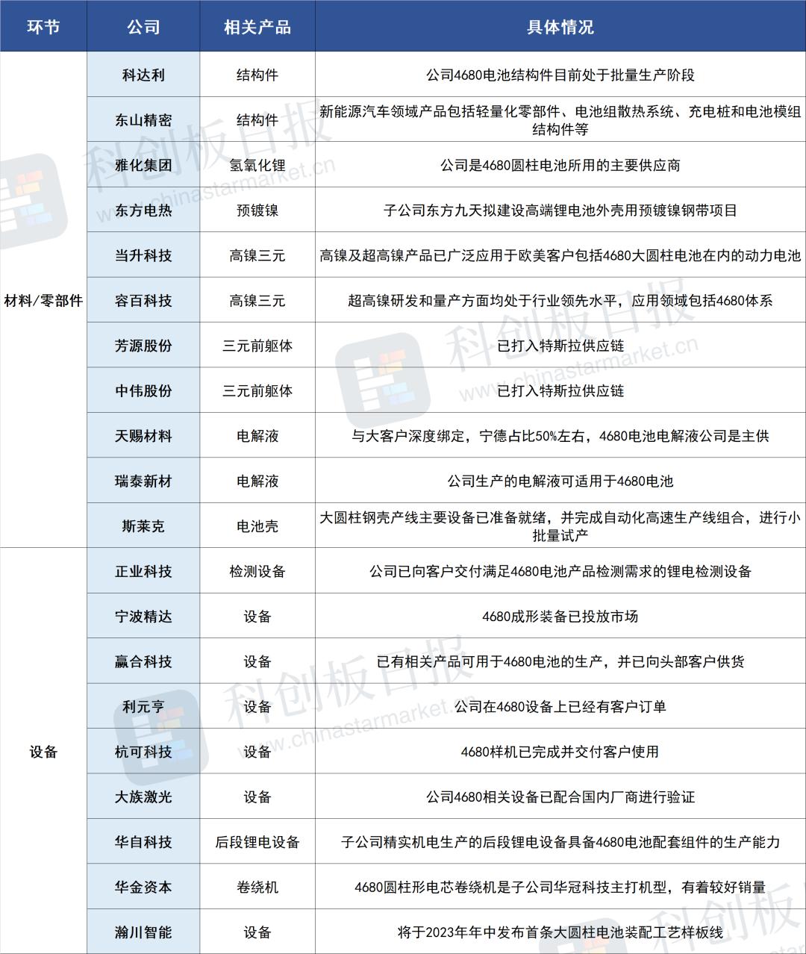Click company name 大族激光
Viewport: 806px width, 954px height.
[143, 797]
